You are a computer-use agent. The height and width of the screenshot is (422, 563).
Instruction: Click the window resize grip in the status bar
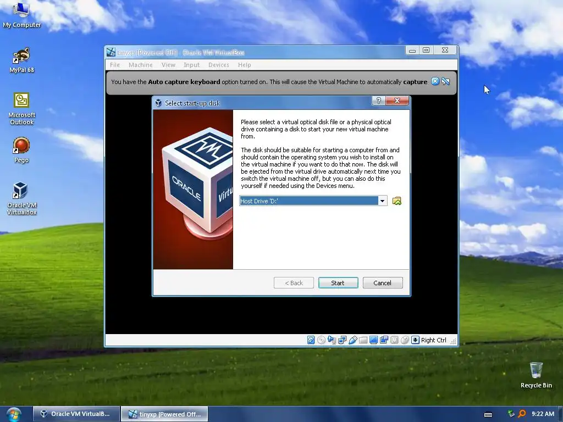point(453,341)
